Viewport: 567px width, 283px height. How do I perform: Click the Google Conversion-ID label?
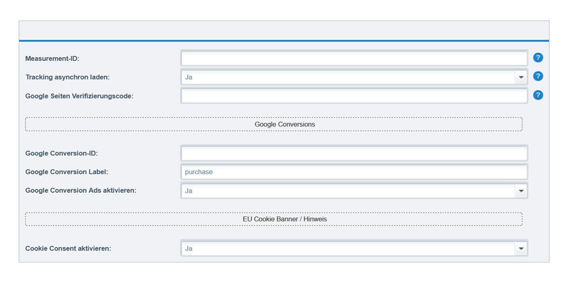[x=62, y=153]
